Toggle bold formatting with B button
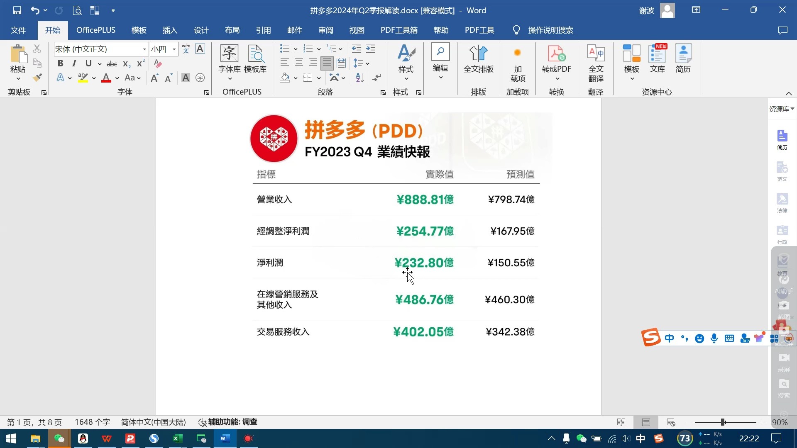The image size is (797, 448). 61,63
